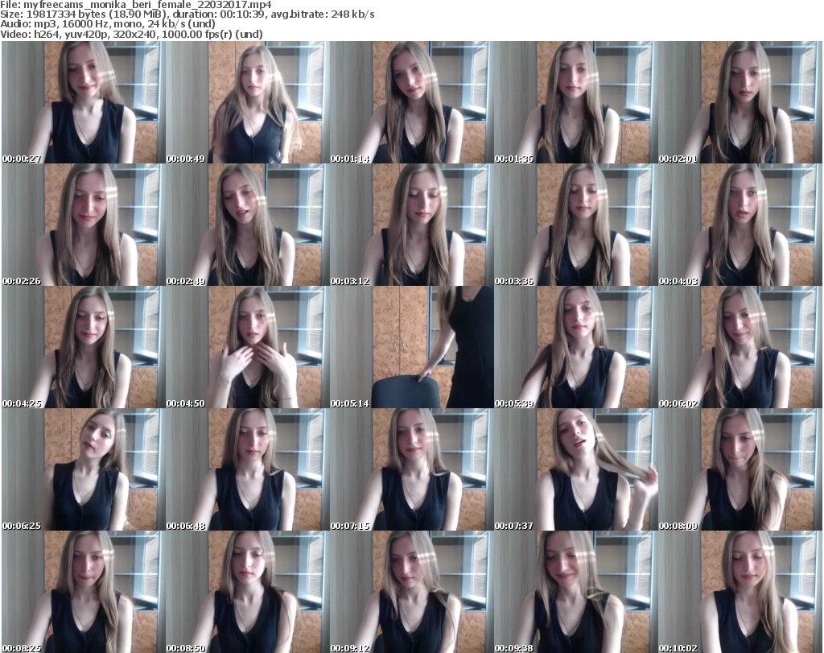Open the frame at 00:04:03
824x653 pixels.
point(740,225)
